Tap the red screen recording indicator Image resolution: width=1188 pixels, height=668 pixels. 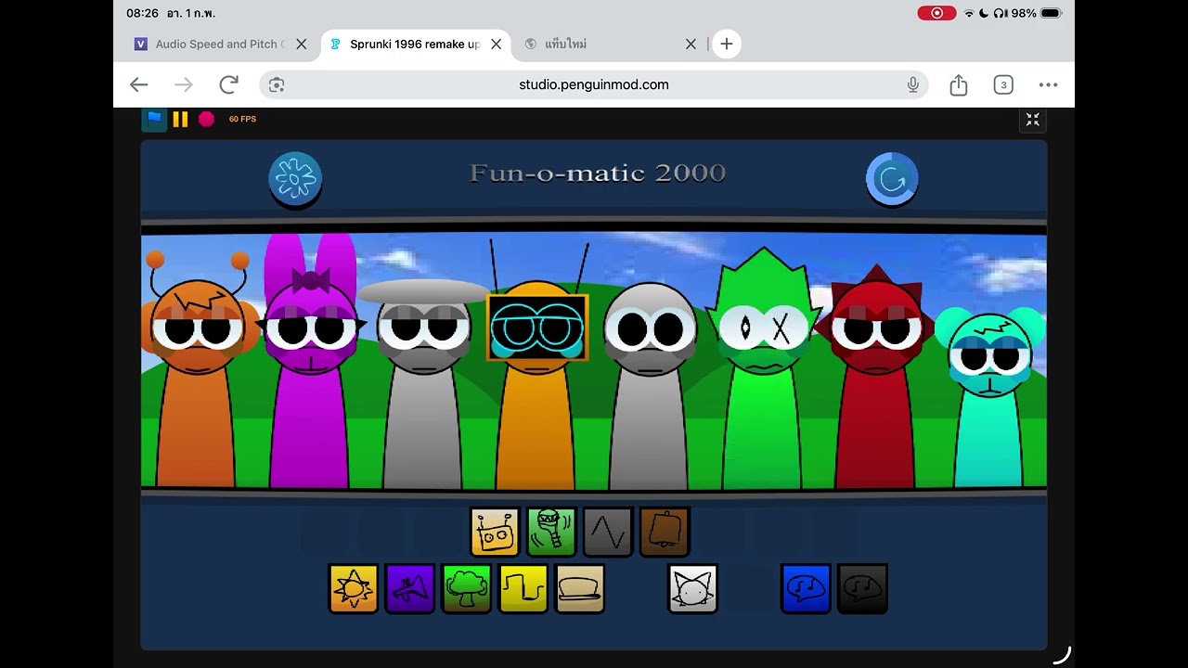pyautogui.click(x=936, y=13)
